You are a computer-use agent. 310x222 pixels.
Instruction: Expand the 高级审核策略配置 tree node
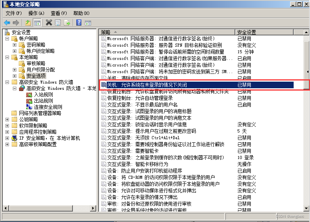[7, 144]
